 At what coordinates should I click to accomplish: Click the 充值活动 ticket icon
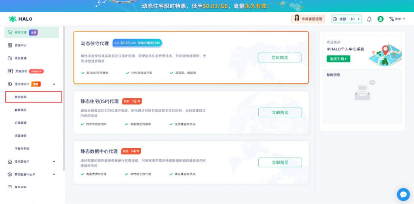[10, 71]
